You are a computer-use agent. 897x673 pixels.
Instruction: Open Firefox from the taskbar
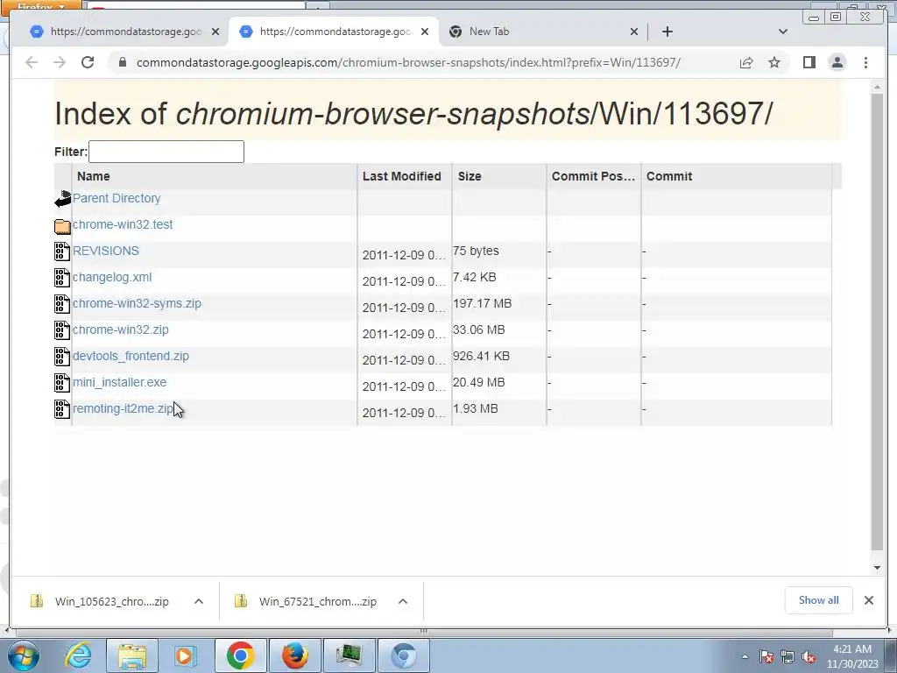[295, 655]
